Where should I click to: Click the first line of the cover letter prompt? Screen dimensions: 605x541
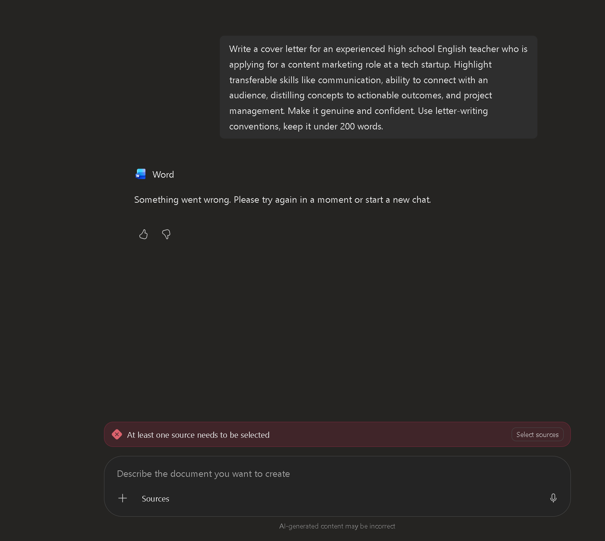[x=378, y=49]
